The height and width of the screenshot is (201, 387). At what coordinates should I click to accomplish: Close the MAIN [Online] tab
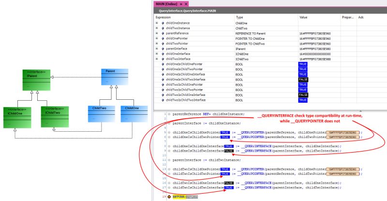[x=186, y=4]
